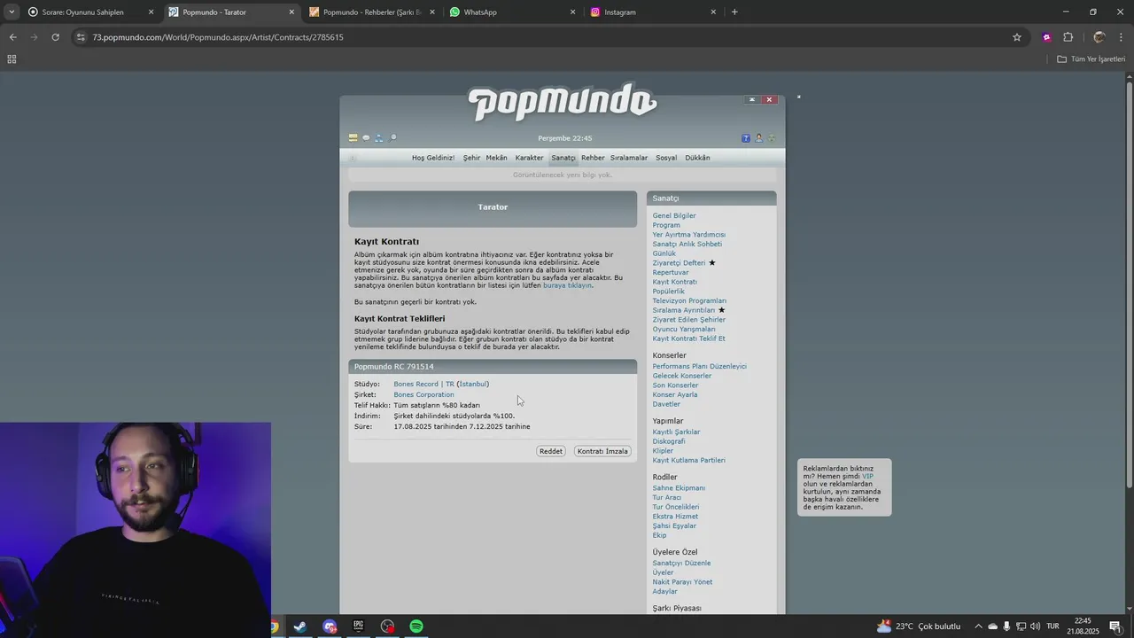This screenshot has height=638, width=1134.
Task: Open Tüm Yer İşaretleri bookmarks folder
Action: pyautogui.click(x=1091, y=59)
